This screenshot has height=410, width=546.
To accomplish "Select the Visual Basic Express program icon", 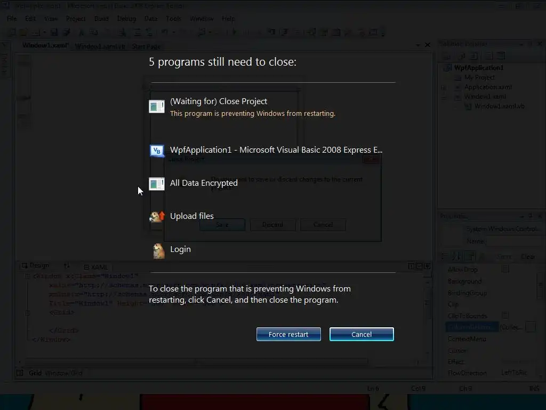I will (x=157, y=151).
